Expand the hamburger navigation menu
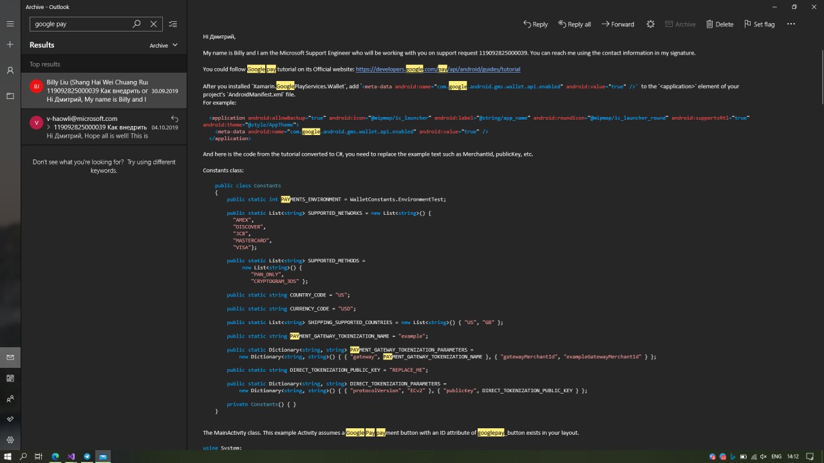The height and width of the screenshot is (463, 824). pos(10,24)
